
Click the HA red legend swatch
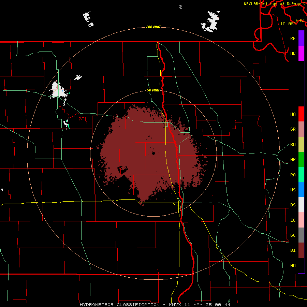[301, 114]
